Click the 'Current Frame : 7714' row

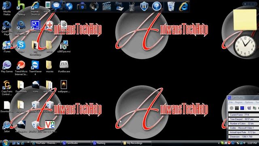point(244,115)
